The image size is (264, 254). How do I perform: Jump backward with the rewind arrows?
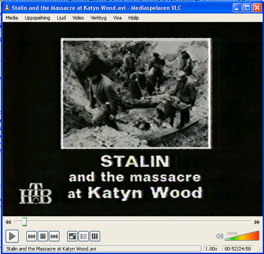click(8, 222)
